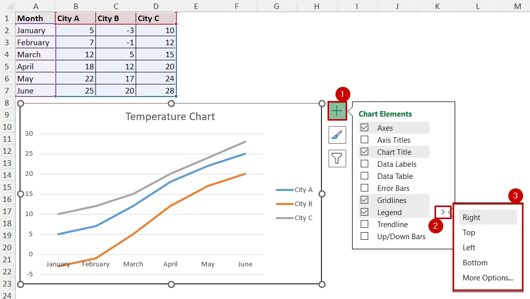530x299 pixels.
Task: Open More Options for the legend
Action: [x=488, y=278]
